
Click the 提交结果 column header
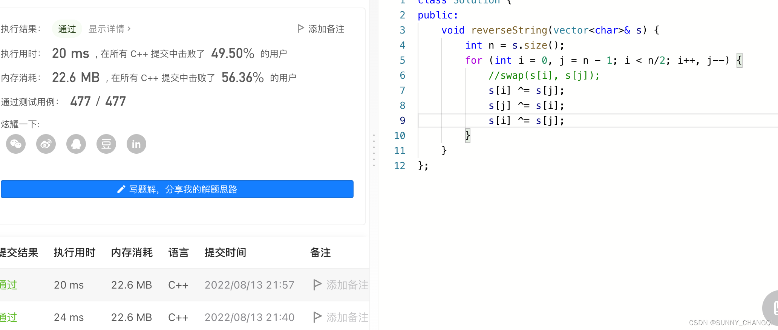click(19, 252)
